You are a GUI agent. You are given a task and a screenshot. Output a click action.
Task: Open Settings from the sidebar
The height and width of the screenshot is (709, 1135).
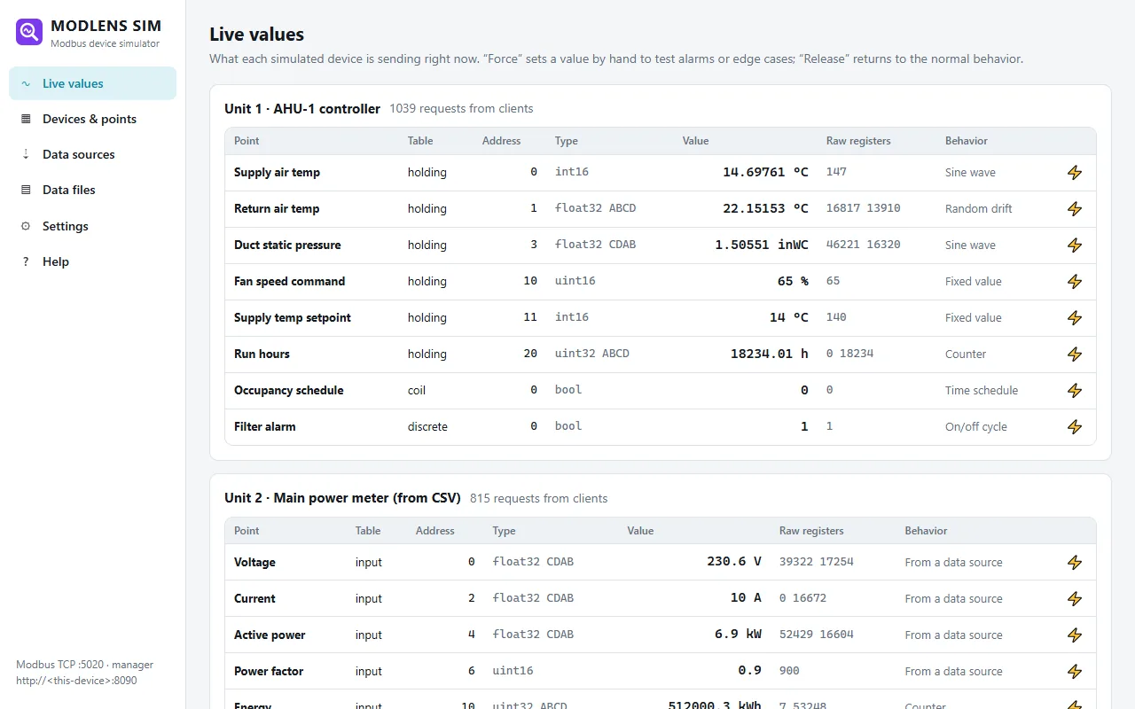click(92, 226)
